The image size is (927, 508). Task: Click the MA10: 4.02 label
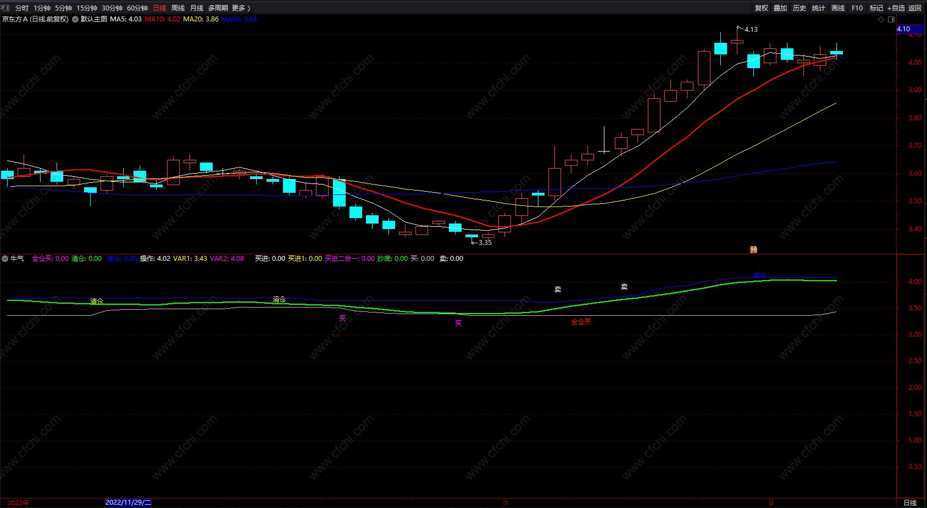[x=162, y=19]
